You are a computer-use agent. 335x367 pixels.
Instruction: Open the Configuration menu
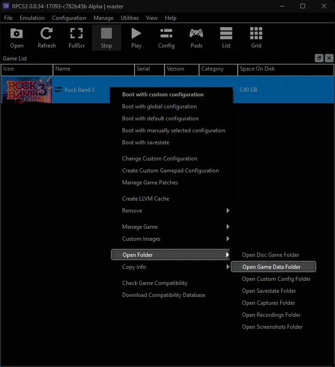[x=69, y=18]
